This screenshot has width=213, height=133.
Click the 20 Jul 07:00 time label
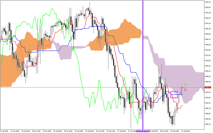[154, 131]
